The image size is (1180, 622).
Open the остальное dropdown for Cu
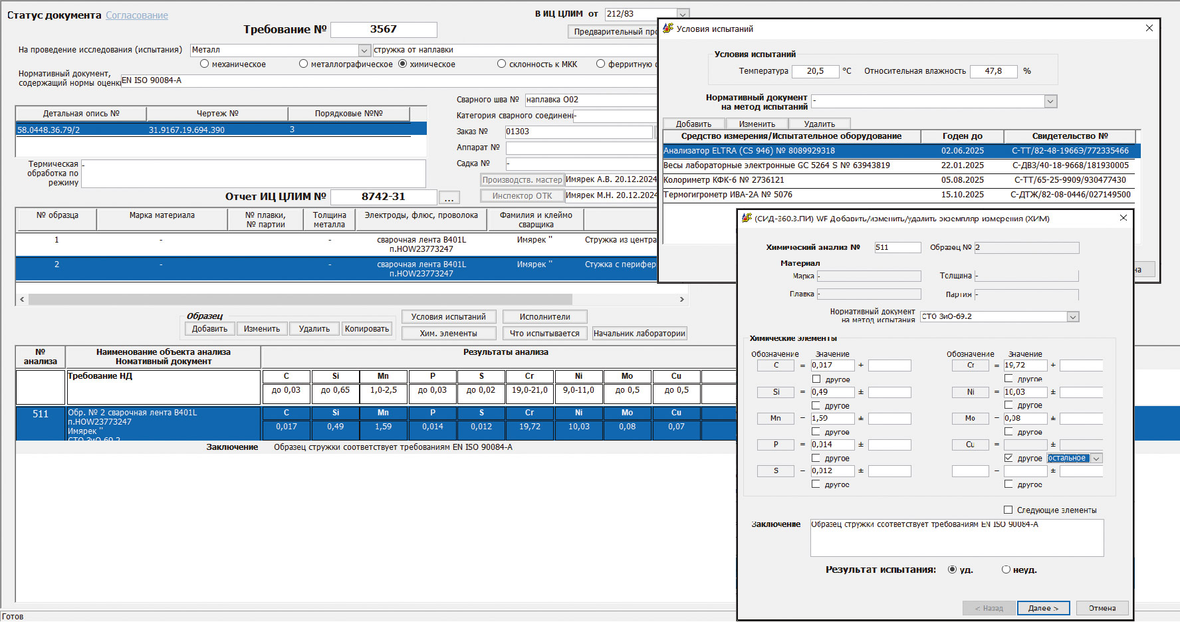(x=1096, y=459)
